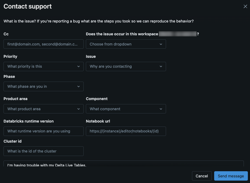Focus the Notebook url input
250x183 pixels.
(126, 131)
